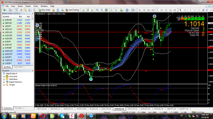
Task: Open the Charts menu
Action: point(28,6)
